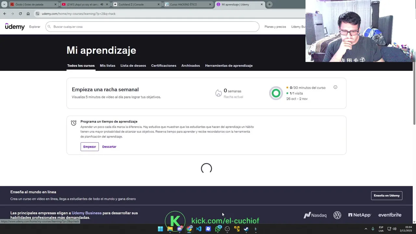The width and height of the screenshot is (416, 234).
Task: Reload the page with the refresh icon
Action: pos(20,14)
